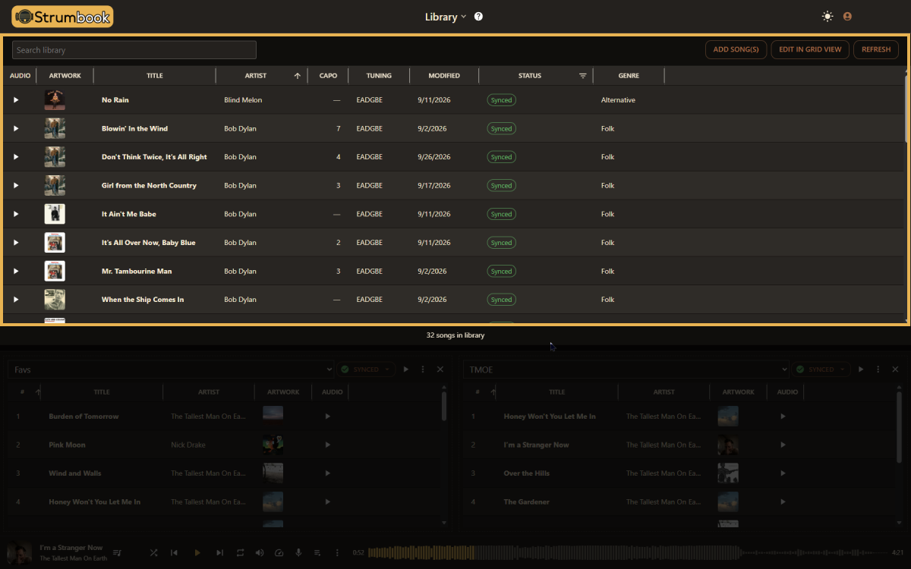The height and width of the screenshot is (569, 911).
Task: Skip to previous track in player
Action: tap(175, 553)
